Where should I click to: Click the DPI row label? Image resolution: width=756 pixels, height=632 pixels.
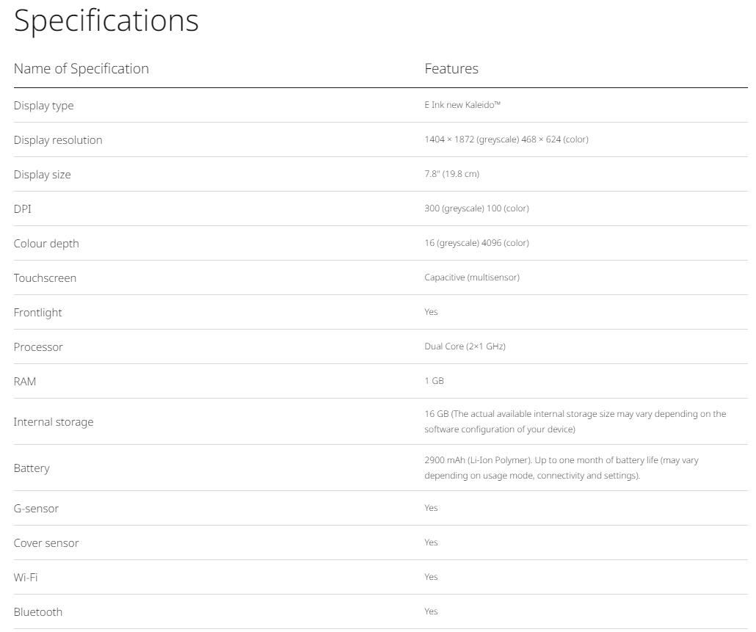coord(23,209)
